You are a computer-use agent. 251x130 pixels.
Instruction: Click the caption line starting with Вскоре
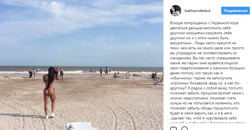pyautogui.click(x=204, y=23)
